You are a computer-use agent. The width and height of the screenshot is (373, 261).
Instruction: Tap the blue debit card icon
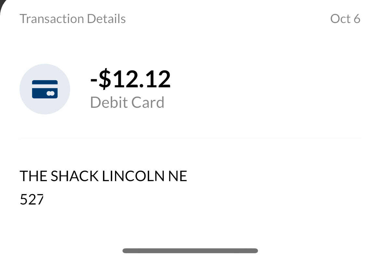(x=45, y=89)
